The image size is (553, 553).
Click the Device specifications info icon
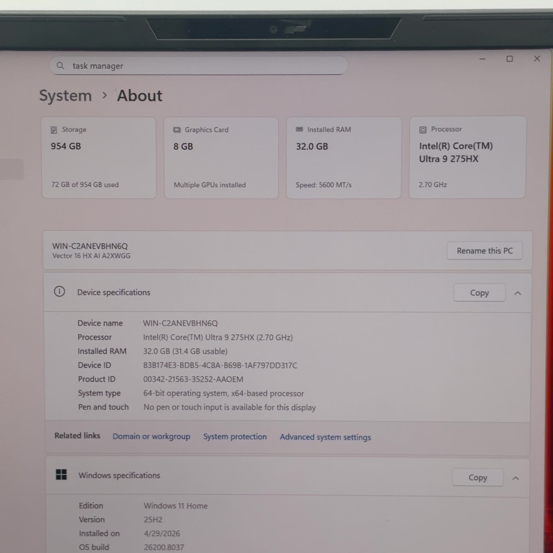59,292
